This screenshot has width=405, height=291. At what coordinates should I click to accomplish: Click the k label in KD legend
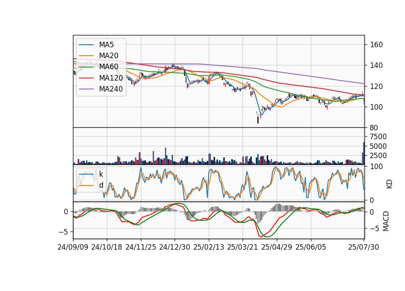click(x=101, y=174)
